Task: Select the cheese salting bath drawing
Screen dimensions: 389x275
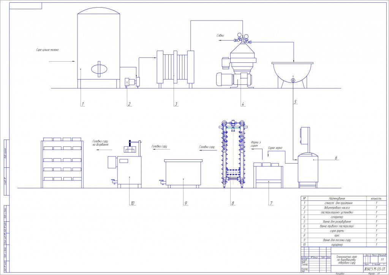Action: point(183,174)
